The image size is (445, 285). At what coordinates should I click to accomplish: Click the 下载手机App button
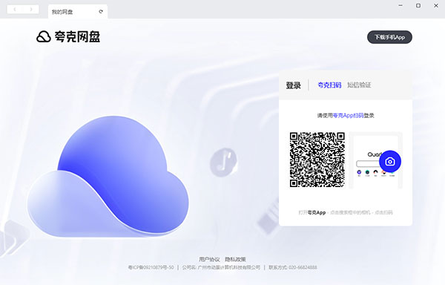click(389, 37)
